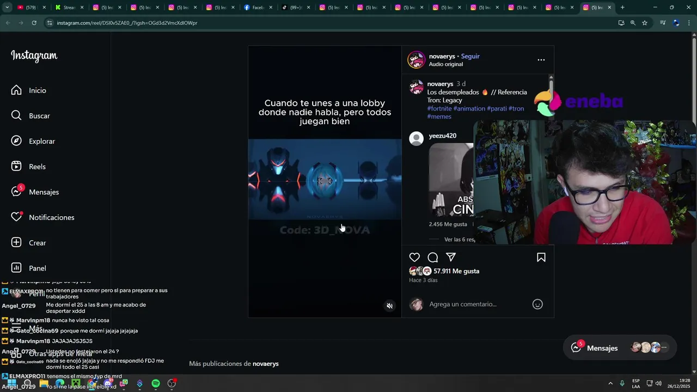Open the #tron hashtag
This screenshot has height=392, width=697.
click(516, 108)
